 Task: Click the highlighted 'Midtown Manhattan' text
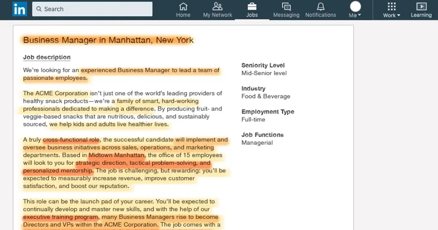pos(116,155)
